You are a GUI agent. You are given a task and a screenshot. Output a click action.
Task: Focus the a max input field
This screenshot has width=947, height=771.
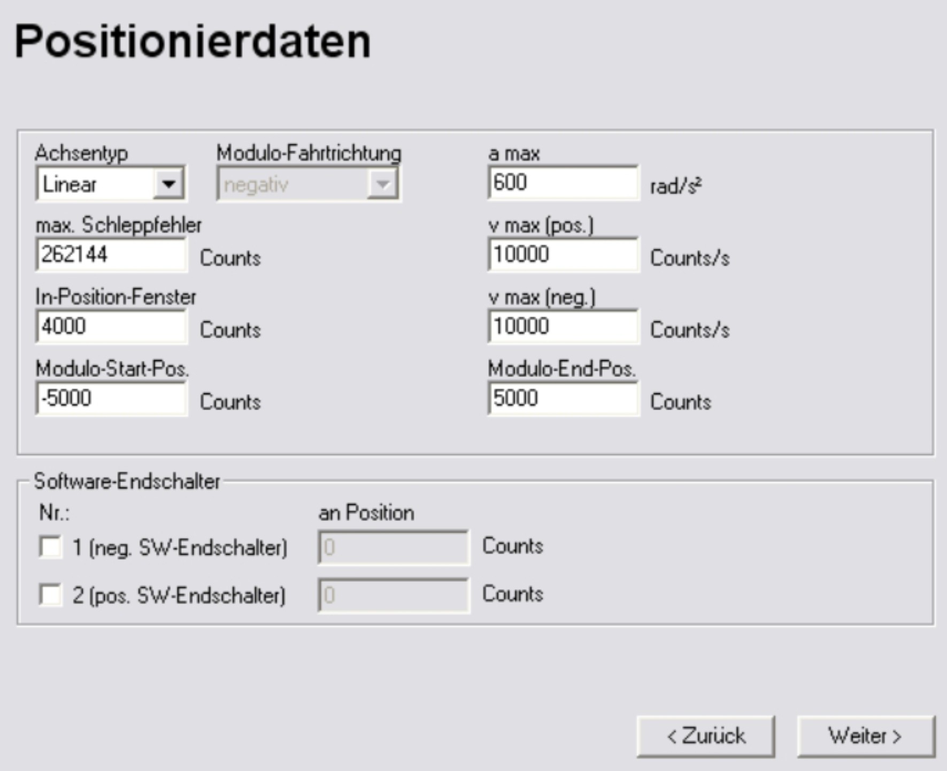click(x=563, y=183)
